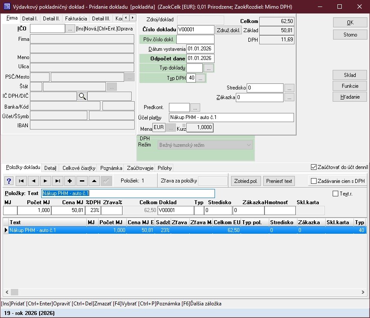Add new item with plus icon
370x318 pixels.
pyautogui.click(x=70, y=181)
